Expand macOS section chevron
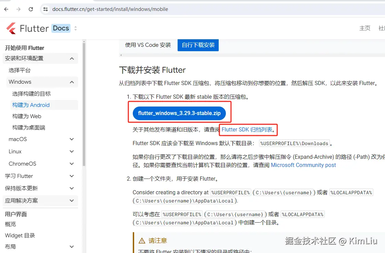This screenshot has height=253, width=385. pos(72,139)
